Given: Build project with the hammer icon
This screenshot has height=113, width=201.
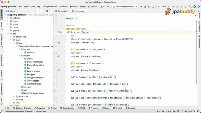Looking at the screenshot, I should pyautogui.click(x=108, y=7).
